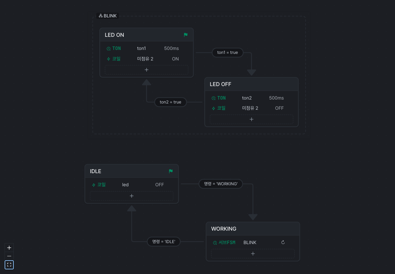Click the ton1 timer name
This screenshot has height=274, width=395.
tap(141, 48)
